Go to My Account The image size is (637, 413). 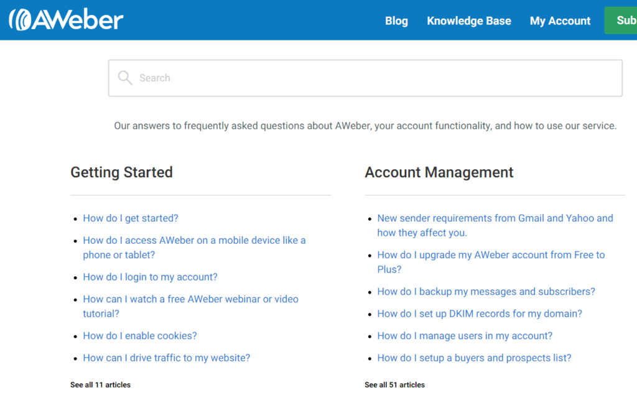(560, 21)
